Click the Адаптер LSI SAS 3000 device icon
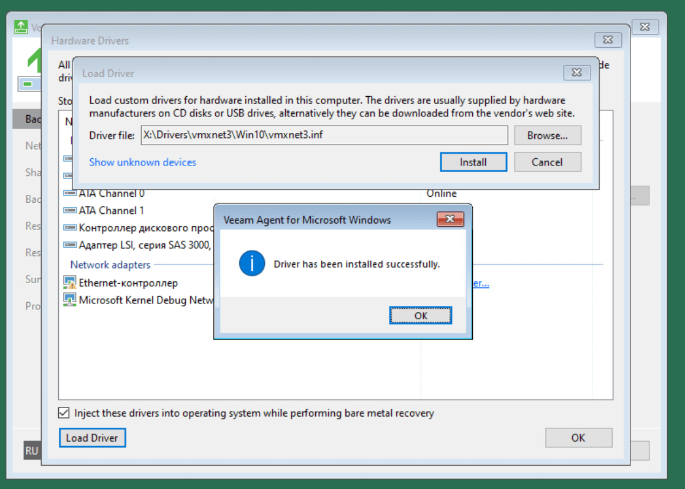The width and height of the screenshot is (685, 489). (69, 245)
